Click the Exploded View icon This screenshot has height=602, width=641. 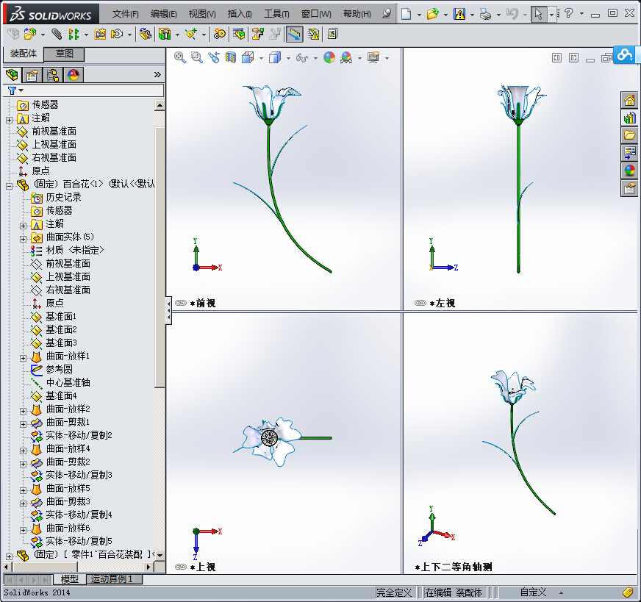point(257,34)
